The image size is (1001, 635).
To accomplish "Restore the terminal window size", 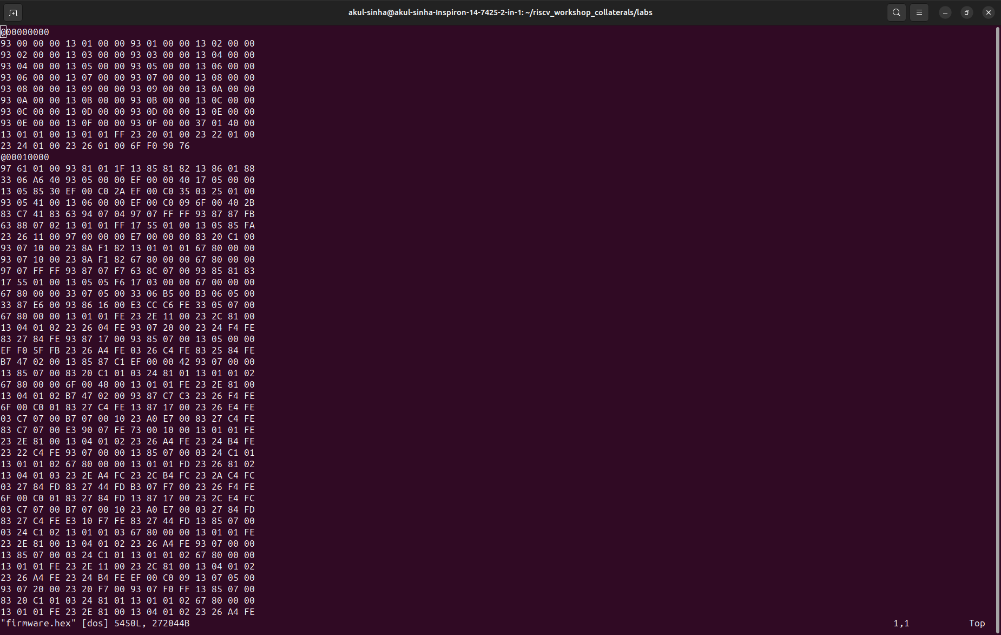I will coord(966,12).
